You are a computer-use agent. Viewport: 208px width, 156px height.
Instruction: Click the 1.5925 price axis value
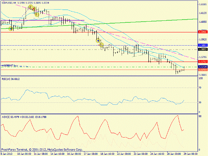203,40
